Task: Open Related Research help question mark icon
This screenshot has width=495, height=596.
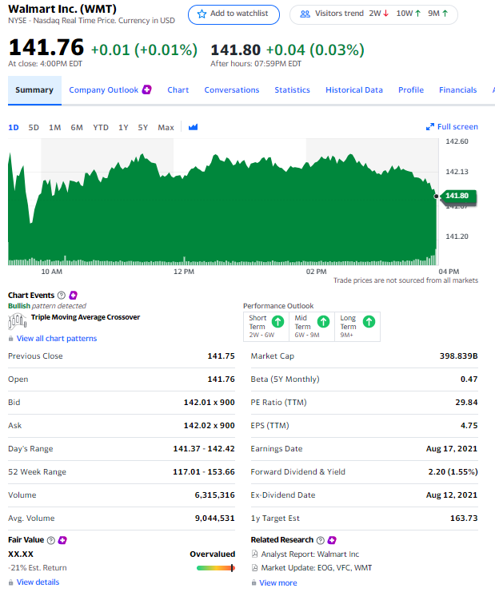Action: point(321,540)
